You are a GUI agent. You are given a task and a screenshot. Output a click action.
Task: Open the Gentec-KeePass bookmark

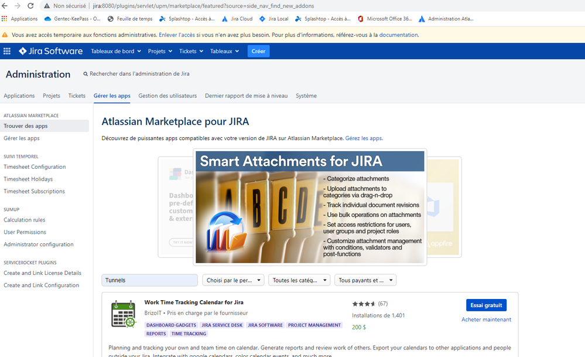[73, 19]
